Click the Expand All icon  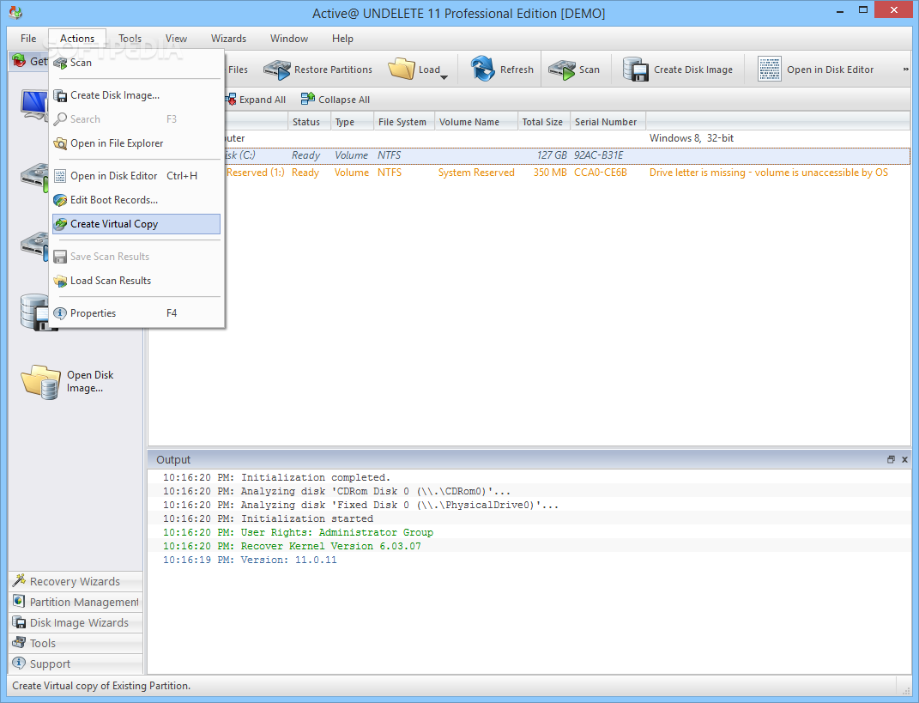pos(230,99)
